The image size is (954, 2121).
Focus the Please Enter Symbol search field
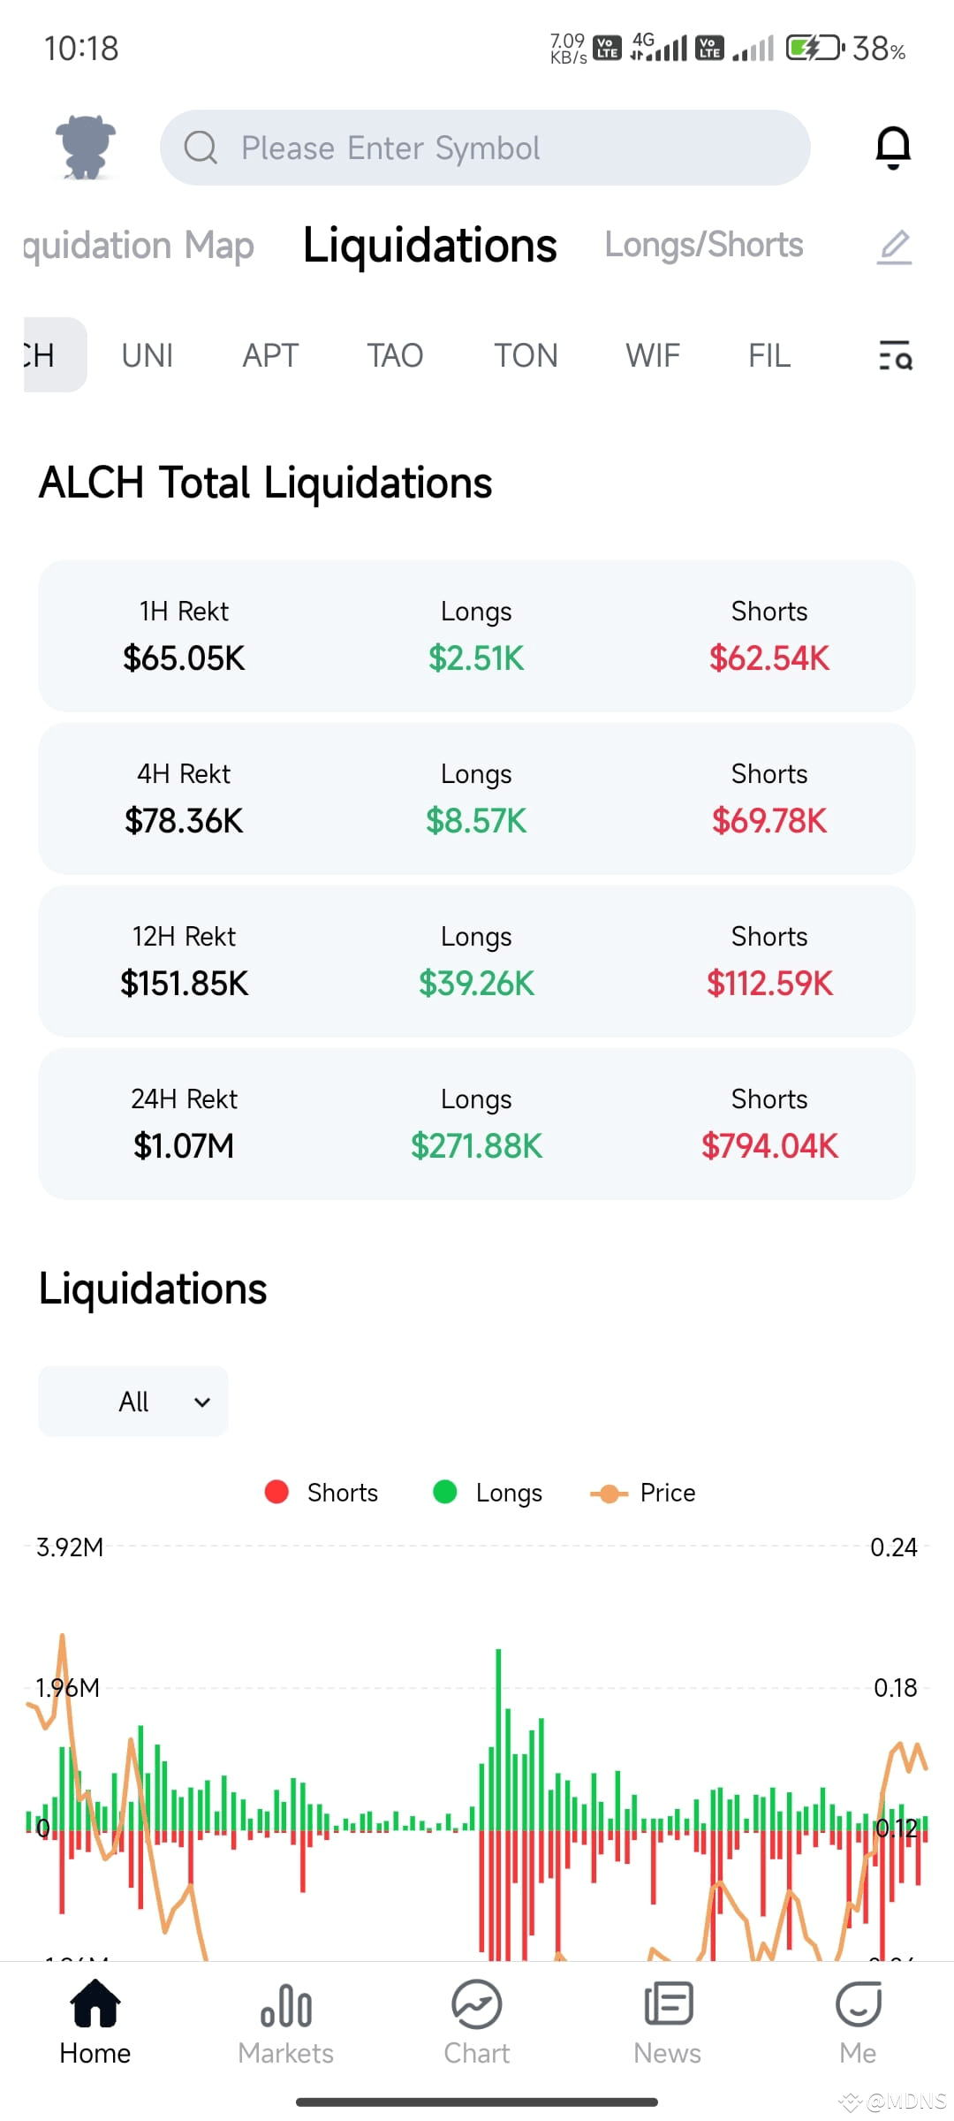[x=485, y=148]
